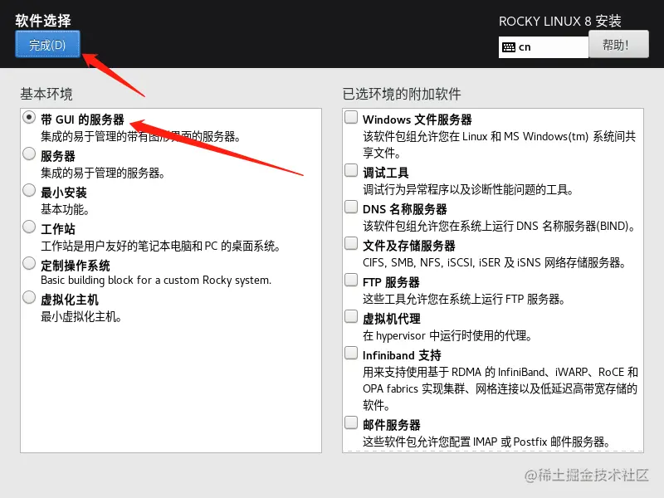Click the 已选环境的附加软件 section heading
664x498 pixels.
tap(402, 94)
